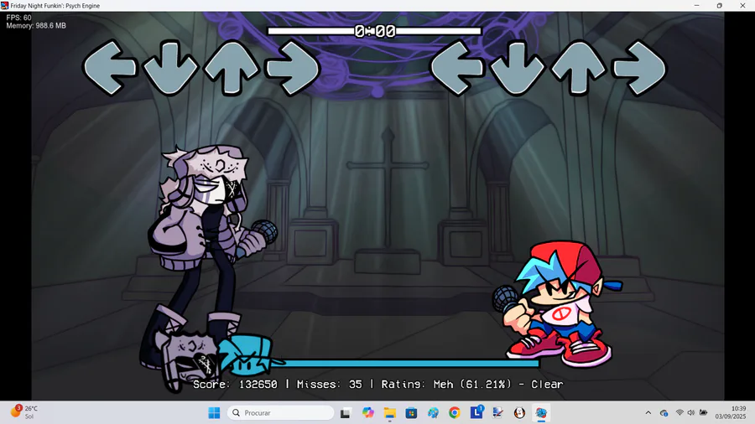Click the battery icon in the system tray
Viewport: 755px width, 424px height.
pos(703,412)
